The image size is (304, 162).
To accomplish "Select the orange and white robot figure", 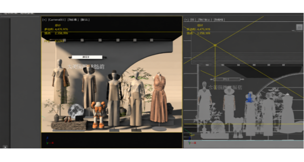I will tap(98, 115).
